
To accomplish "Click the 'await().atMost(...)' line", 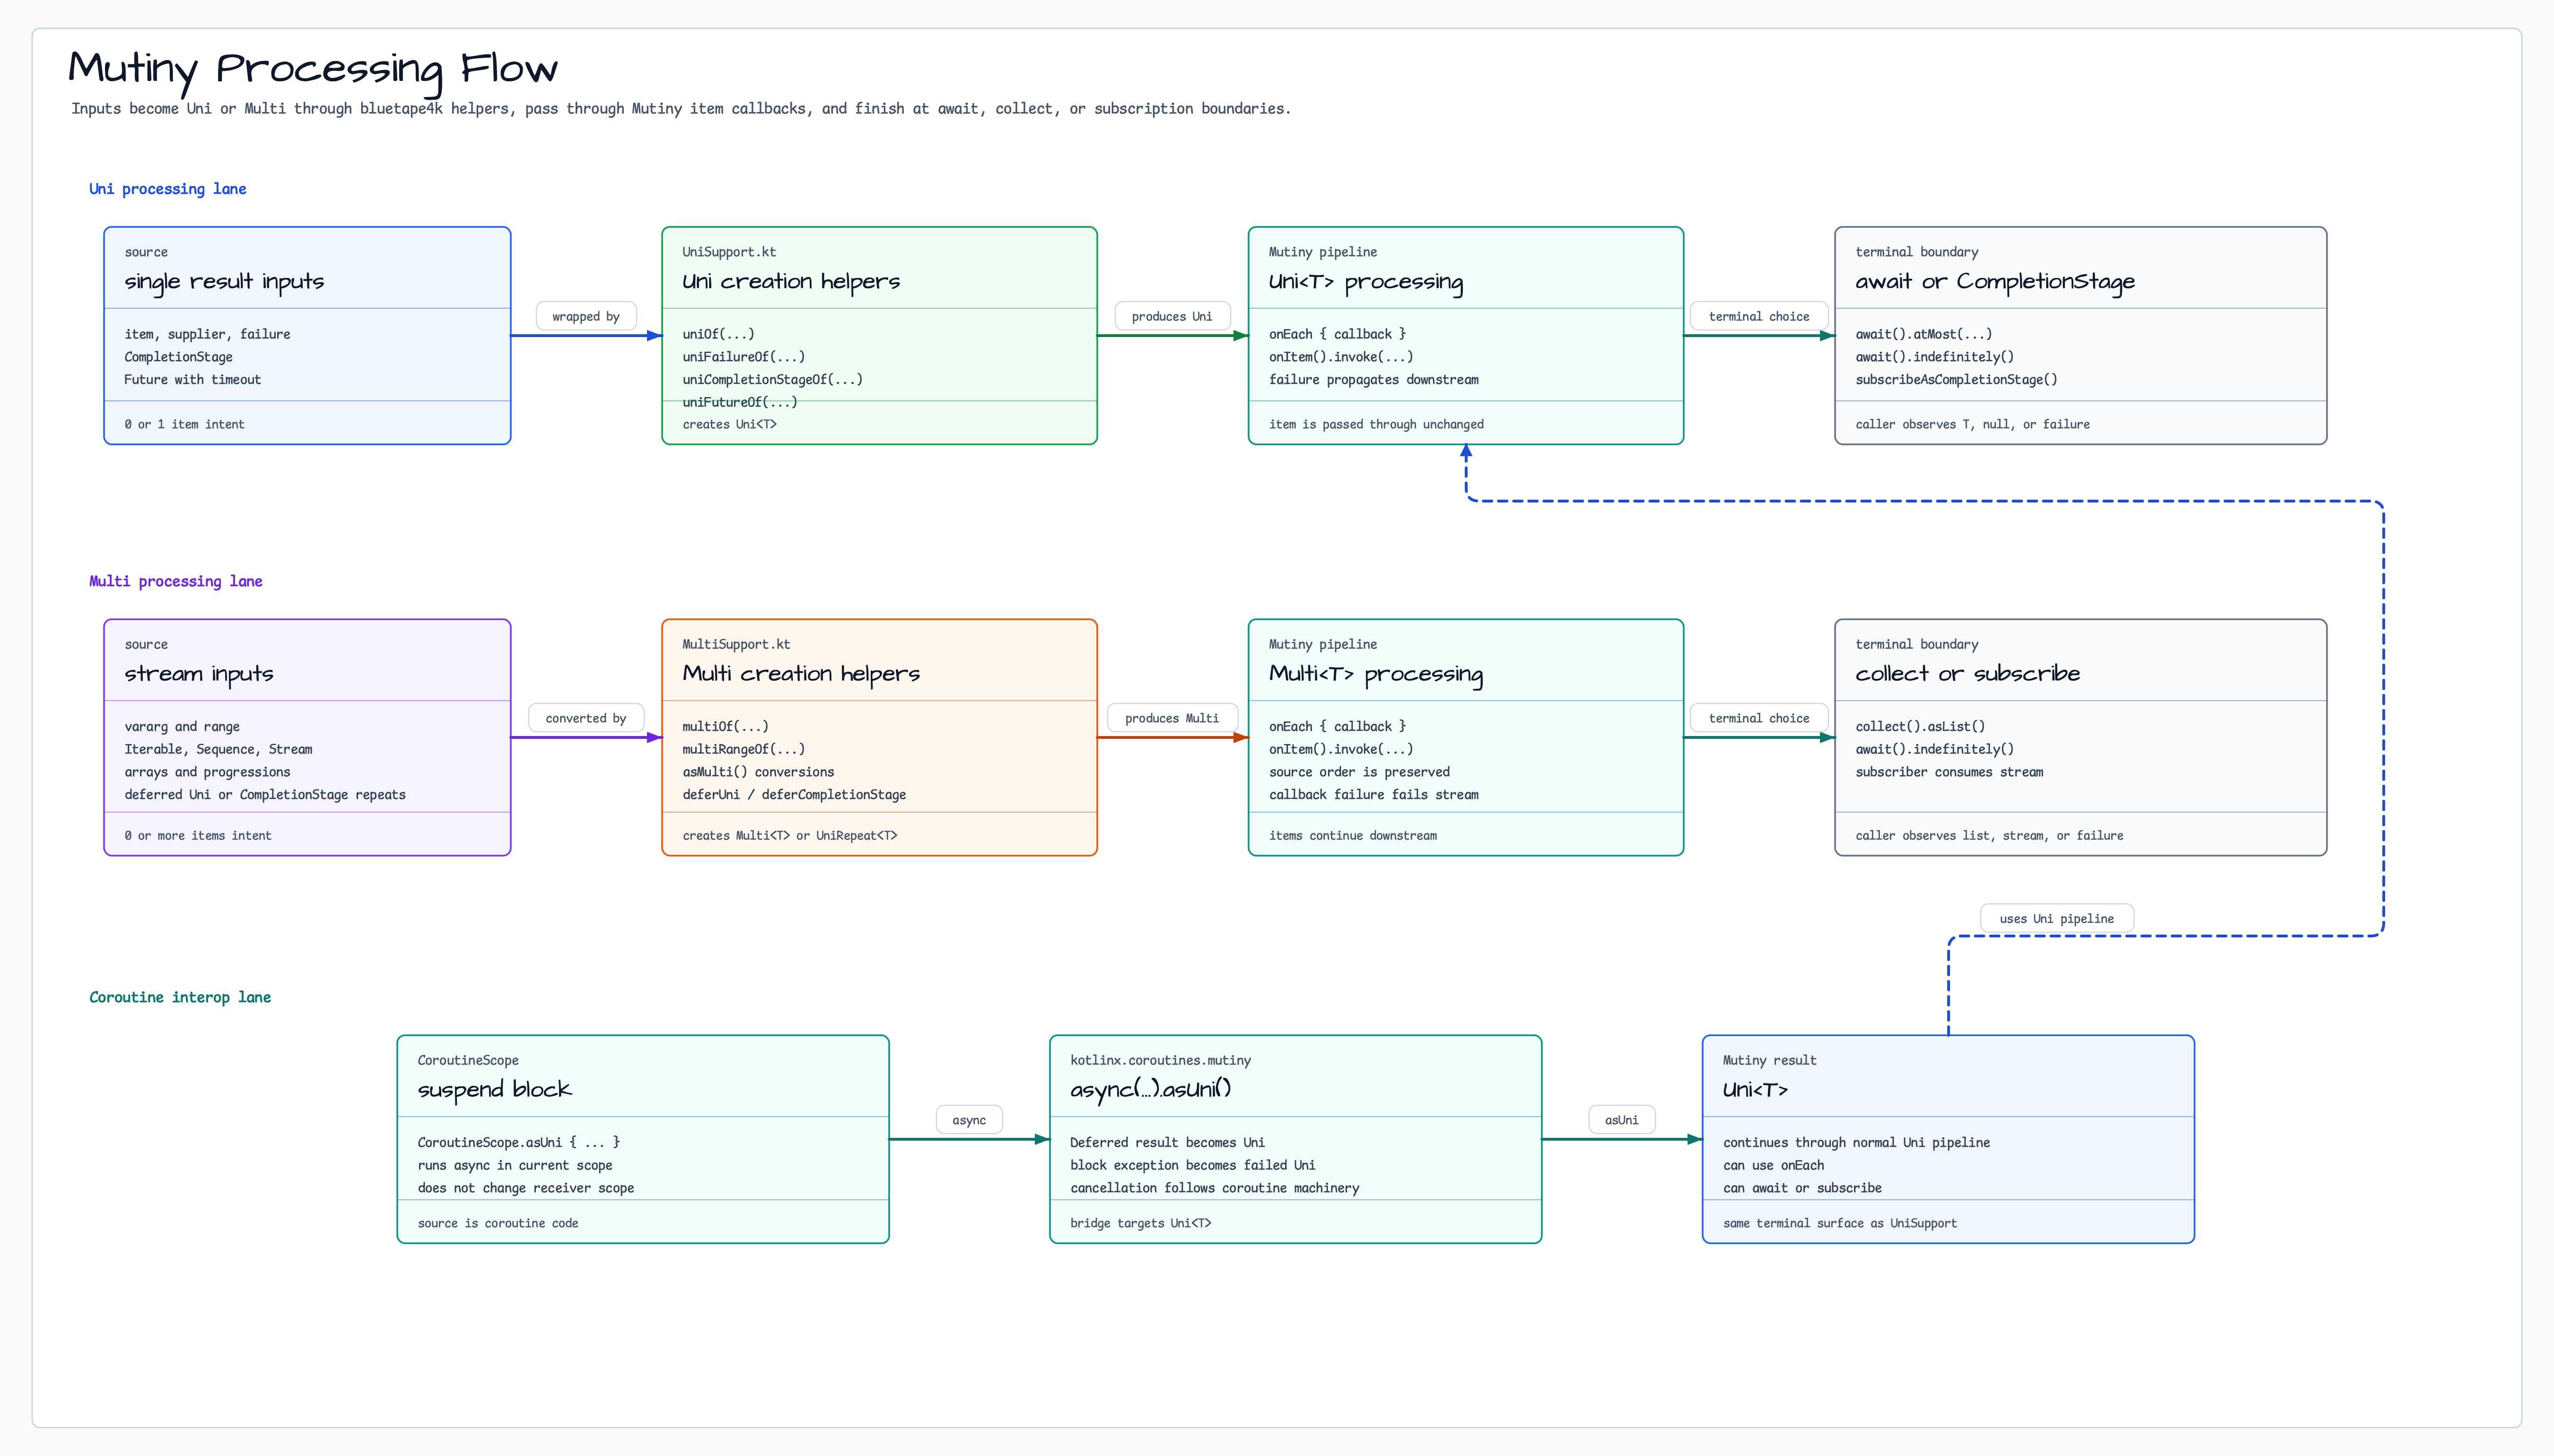I will point(1924,334).
